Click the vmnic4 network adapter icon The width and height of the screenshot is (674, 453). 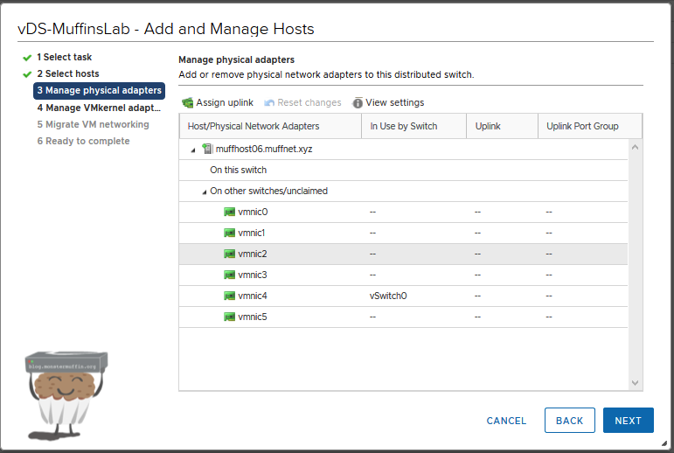[x=230, y=296]
